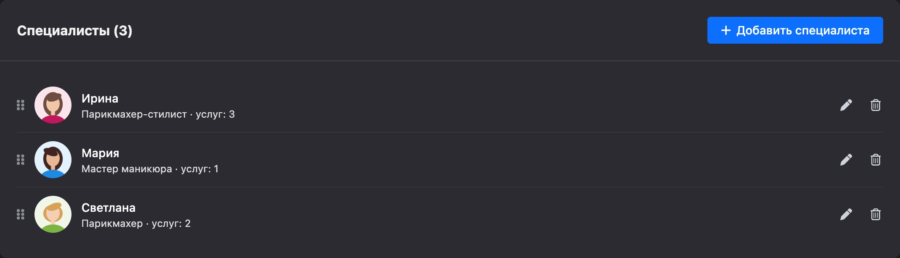Click Мария's avatar with blue shirt
This screenshot has height=258, width=900.
[x=53, y=160]
